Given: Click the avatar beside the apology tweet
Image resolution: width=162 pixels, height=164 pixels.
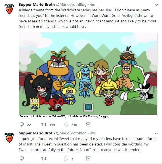Looking at the screenshot, I should 9,138.
